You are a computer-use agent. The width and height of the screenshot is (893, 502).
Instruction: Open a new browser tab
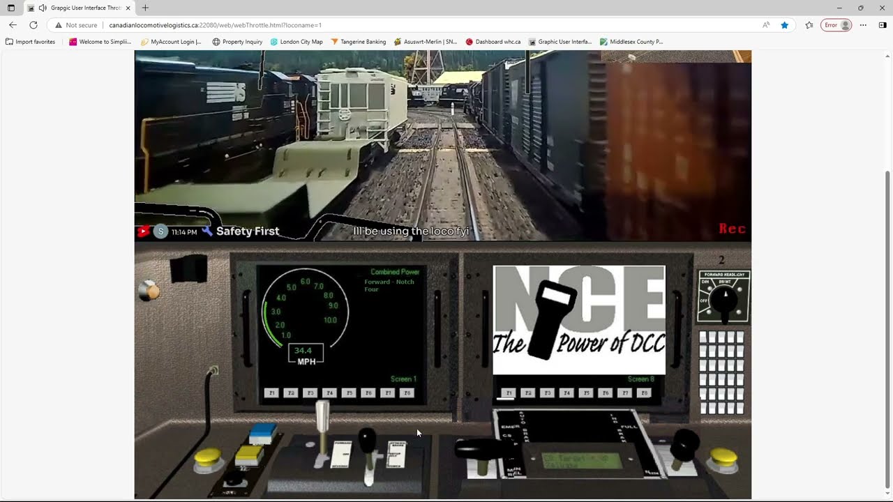click(145, 8)
